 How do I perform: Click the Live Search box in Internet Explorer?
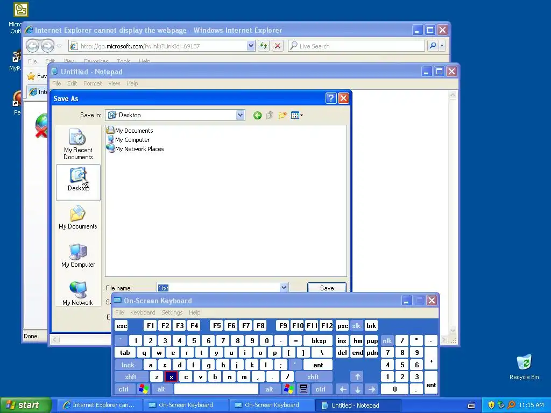356,46
